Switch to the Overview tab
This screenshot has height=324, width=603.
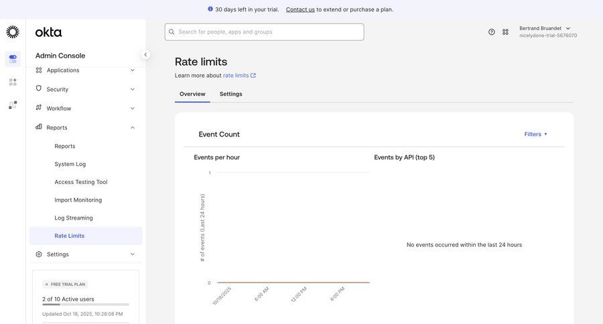pos(192,94)
